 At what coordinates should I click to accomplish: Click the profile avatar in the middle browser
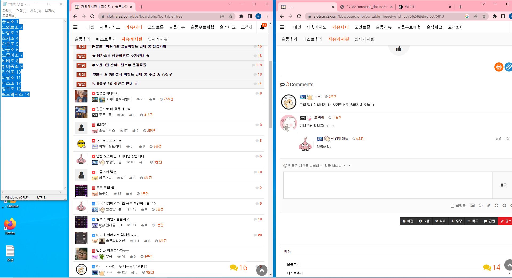(258, 16)
